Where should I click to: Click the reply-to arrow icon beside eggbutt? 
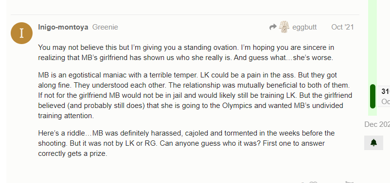point(273,27)
